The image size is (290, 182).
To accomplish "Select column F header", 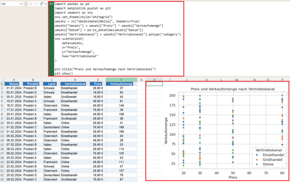I will pos(121,80).
